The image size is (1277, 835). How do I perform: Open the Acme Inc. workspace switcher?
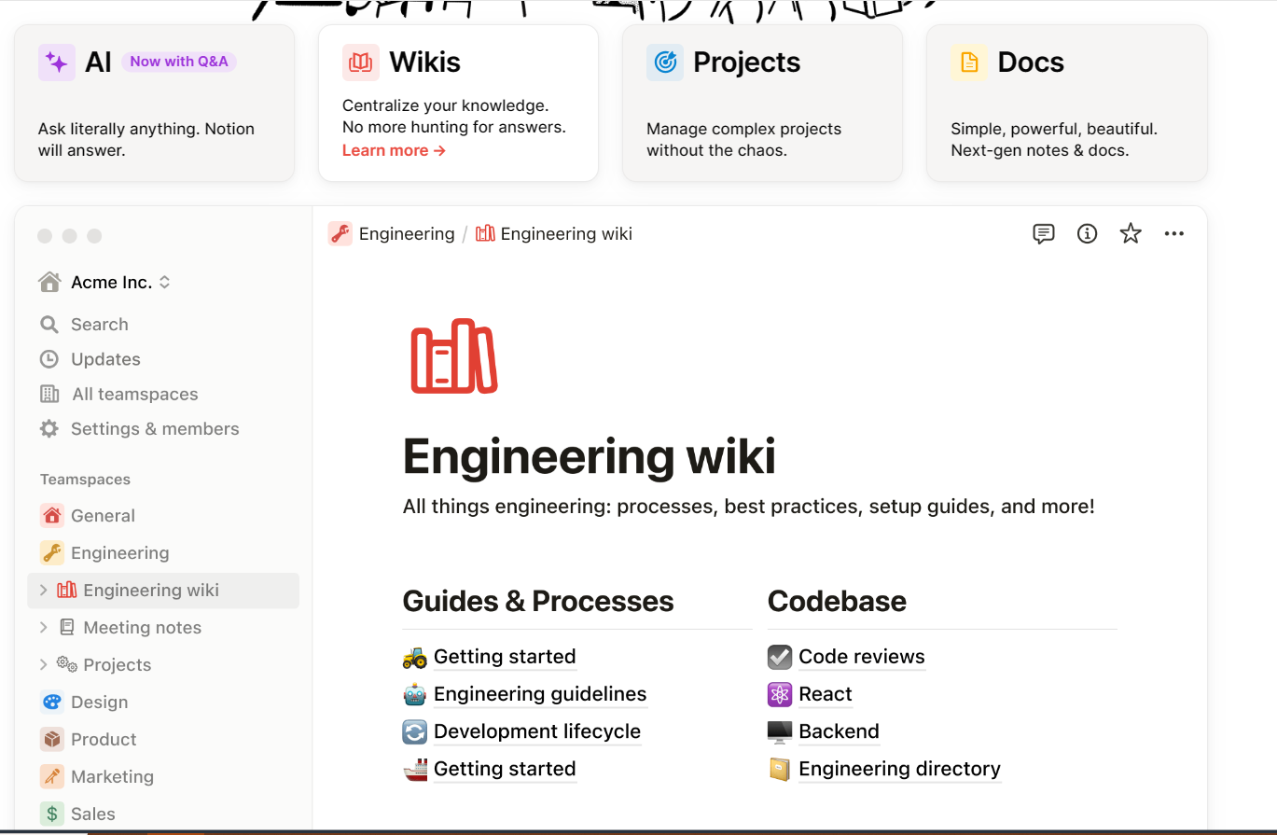[x=104, y=283]
